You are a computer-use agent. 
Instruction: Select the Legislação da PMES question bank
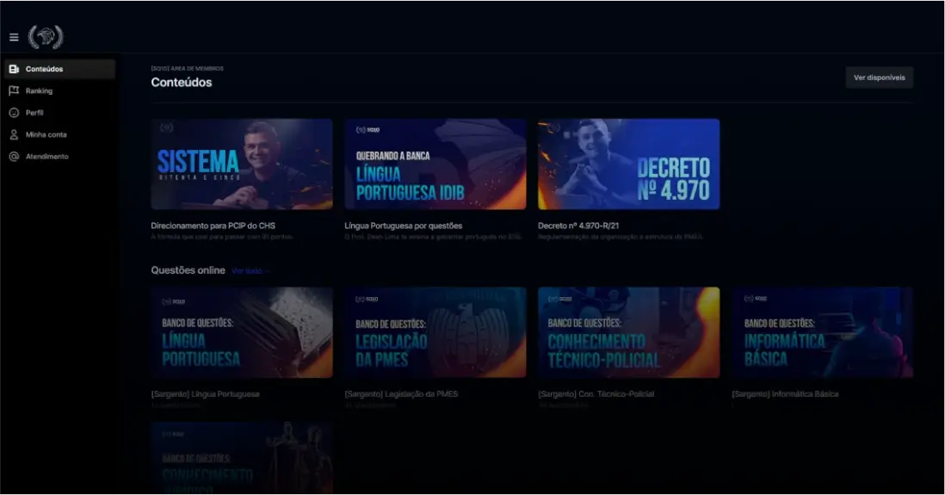pos(435,332)
